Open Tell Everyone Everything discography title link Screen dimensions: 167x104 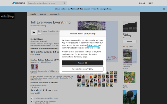click(x=127, y=66)
